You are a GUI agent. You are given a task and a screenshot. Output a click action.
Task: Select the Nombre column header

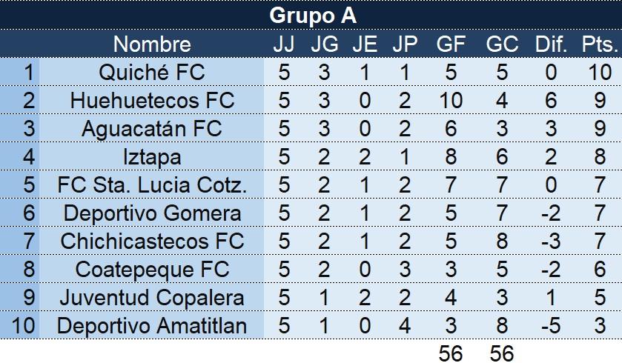(152, 44)
